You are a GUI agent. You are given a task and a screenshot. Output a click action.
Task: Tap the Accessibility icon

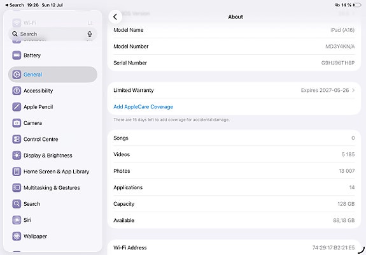17,91
